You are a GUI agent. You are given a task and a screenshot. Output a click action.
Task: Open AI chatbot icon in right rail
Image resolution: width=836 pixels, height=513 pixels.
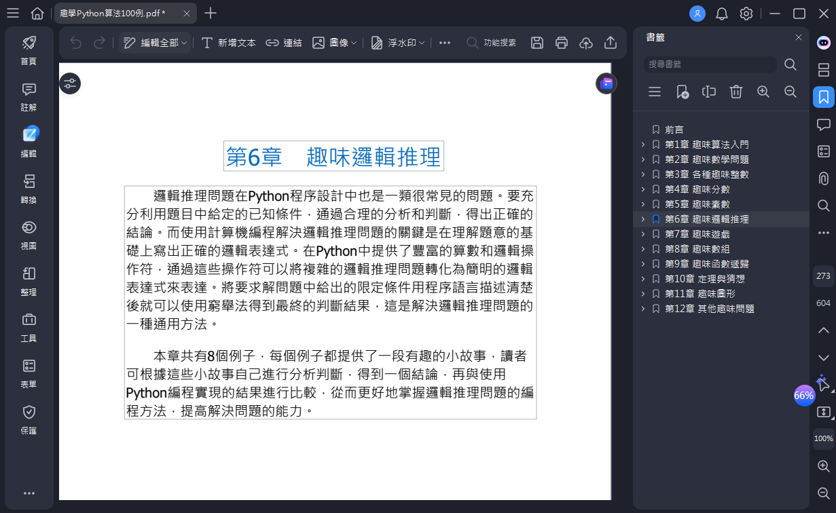tap(823, 42)
